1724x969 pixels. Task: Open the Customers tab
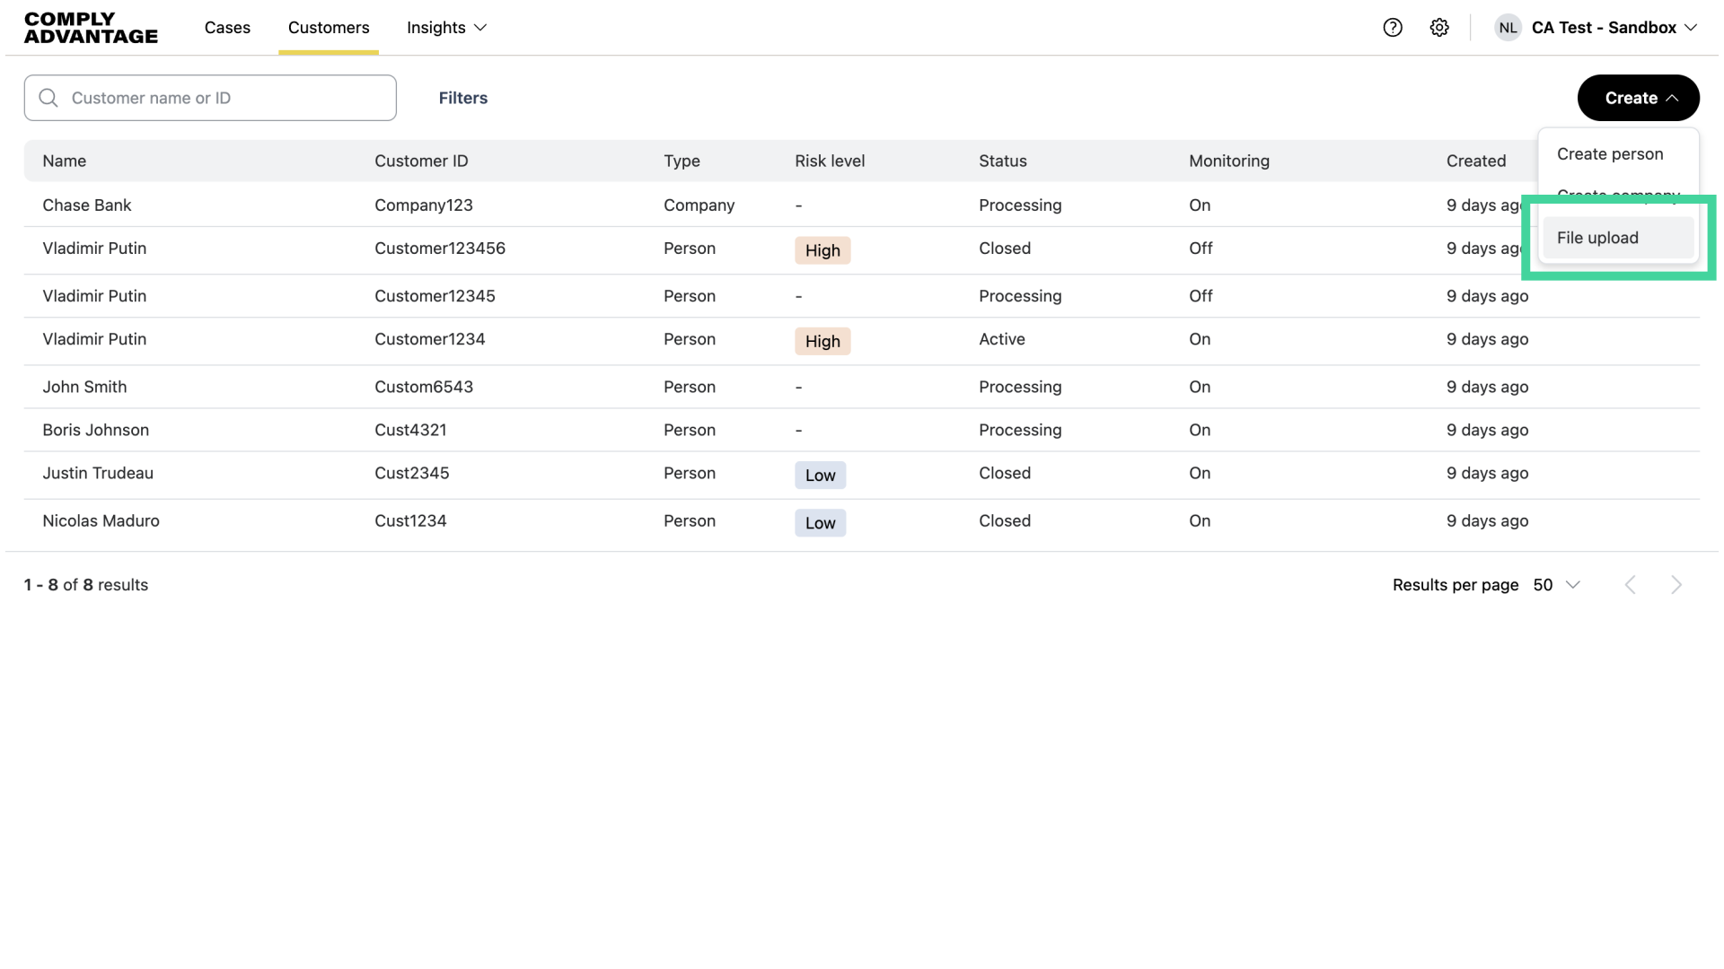tap(329, 28)
